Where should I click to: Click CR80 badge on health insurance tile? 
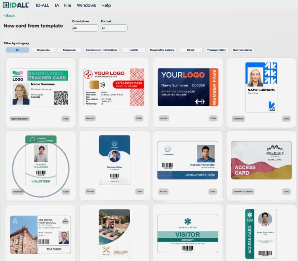pyautogui.click(x=139, y=118)
